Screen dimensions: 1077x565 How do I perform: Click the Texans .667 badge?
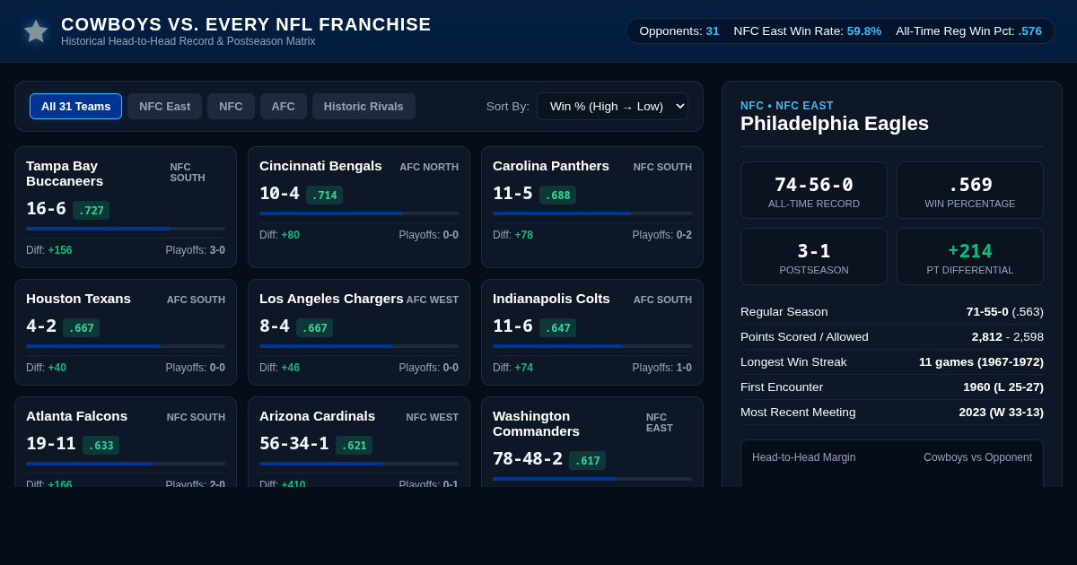(x=81, y=327)
